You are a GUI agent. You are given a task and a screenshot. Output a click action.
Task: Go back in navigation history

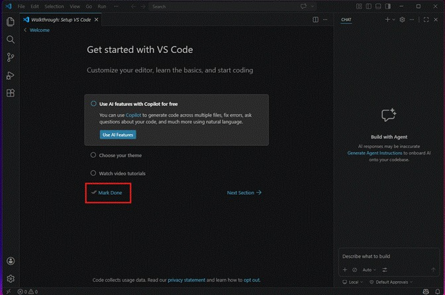pos(133,6)
